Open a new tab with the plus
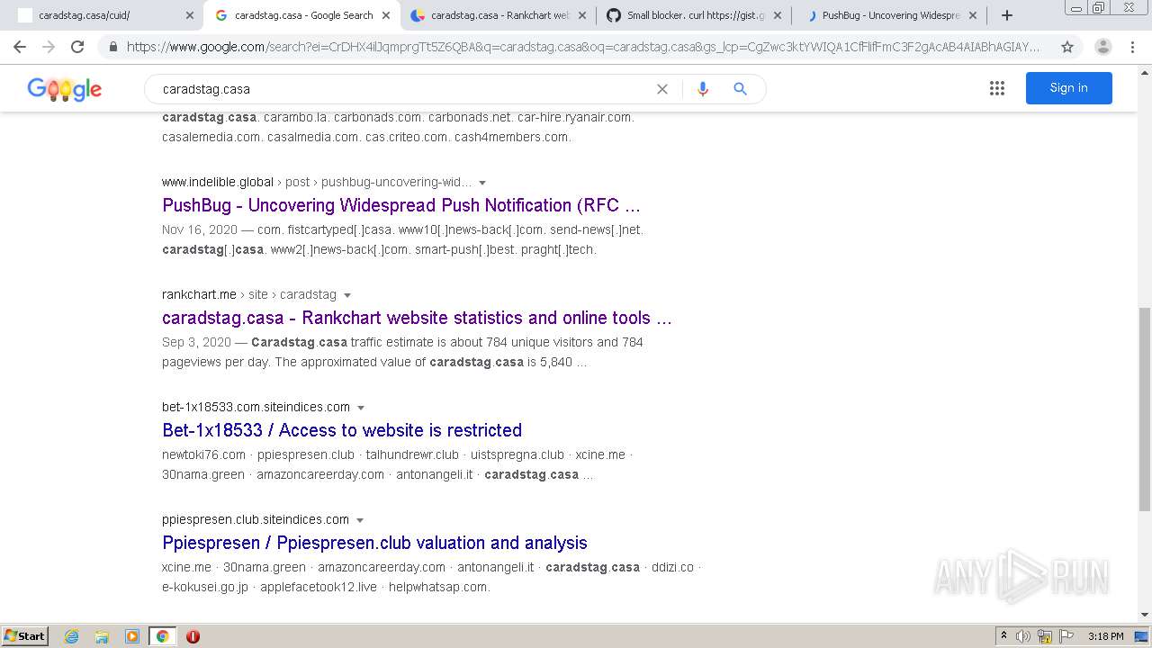Viewport: 1152px width, 648px height. tap(1007, 15)
